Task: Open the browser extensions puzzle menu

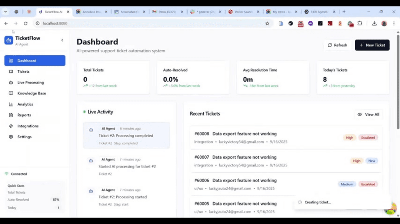Action: pyautogui.click(x=360, y=23)
